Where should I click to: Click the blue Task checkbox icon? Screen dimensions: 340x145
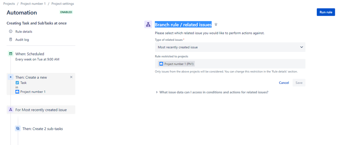(x=17, y=83)
